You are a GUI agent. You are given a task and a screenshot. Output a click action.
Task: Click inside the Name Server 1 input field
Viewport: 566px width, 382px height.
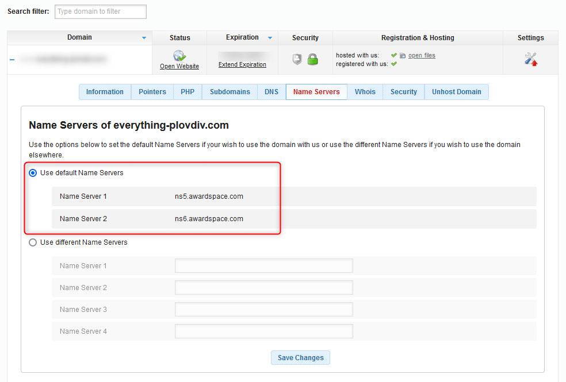click(x=263, y=265)
